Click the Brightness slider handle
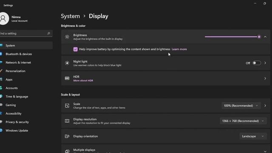 (259, 37)
